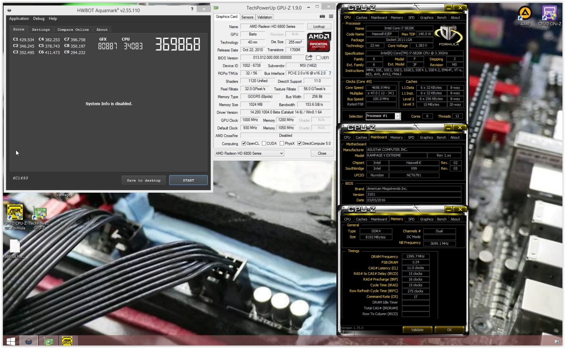Image resolution: width=565 pixels, height=348 pixels.
Task: Open the GPU-Z hamburger menu icon
Action: (x=331, y=16)
